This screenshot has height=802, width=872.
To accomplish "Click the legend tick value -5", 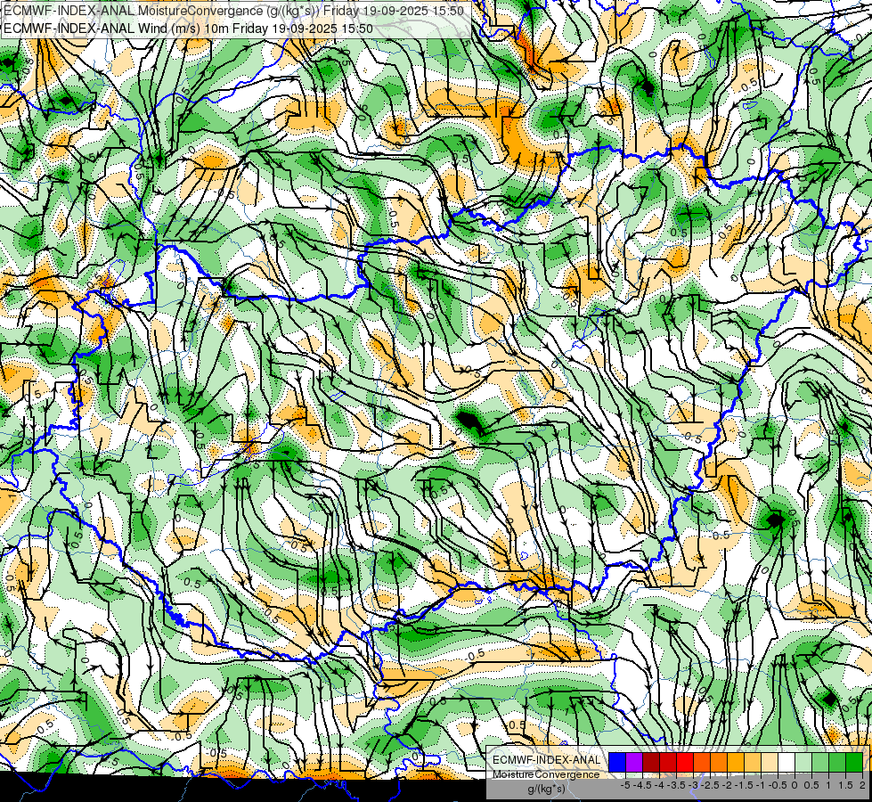I will point(625,785).
